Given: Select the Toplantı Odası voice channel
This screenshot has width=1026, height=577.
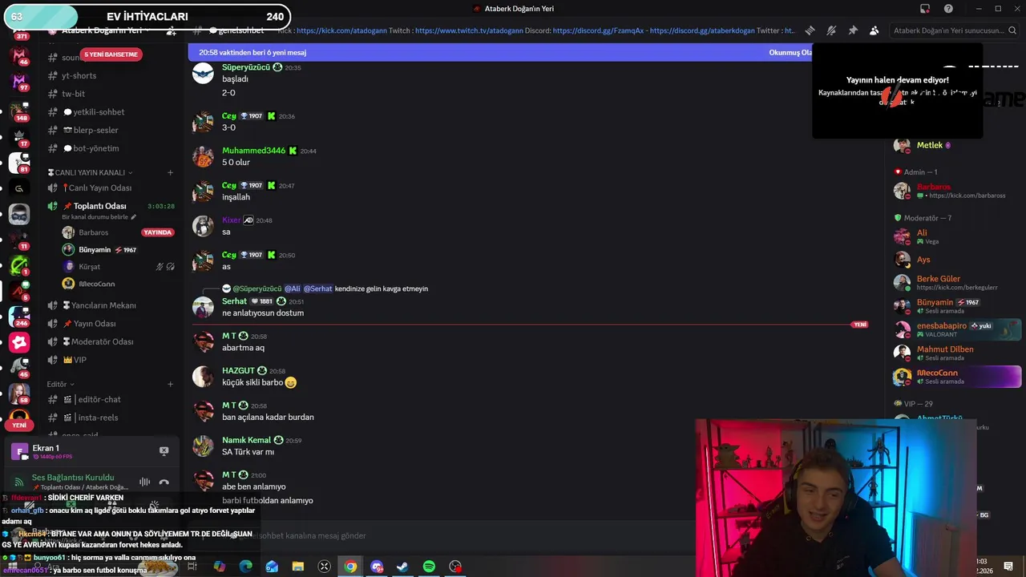Looking at the screenshot, I should 100,206.
